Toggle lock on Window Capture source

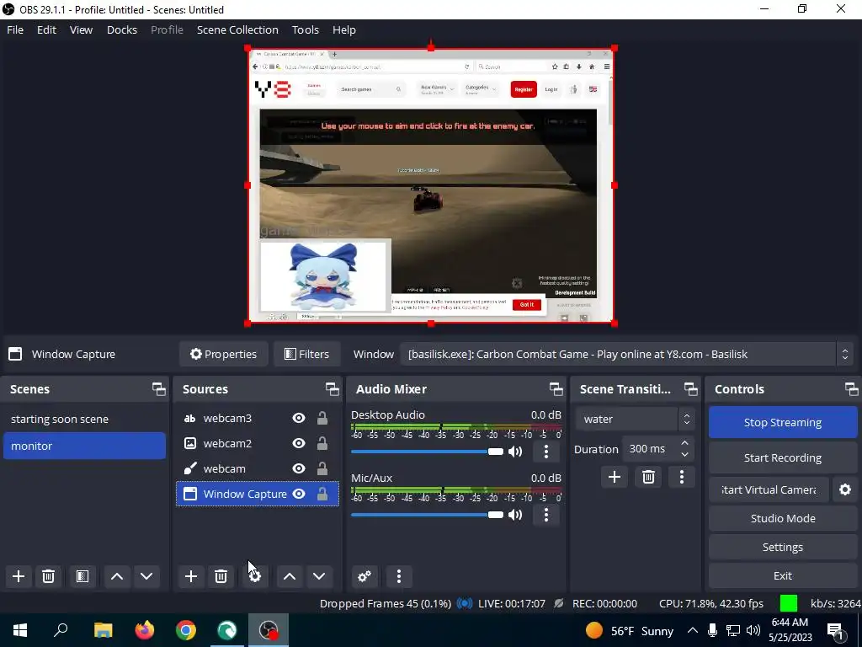click(322, 494)
